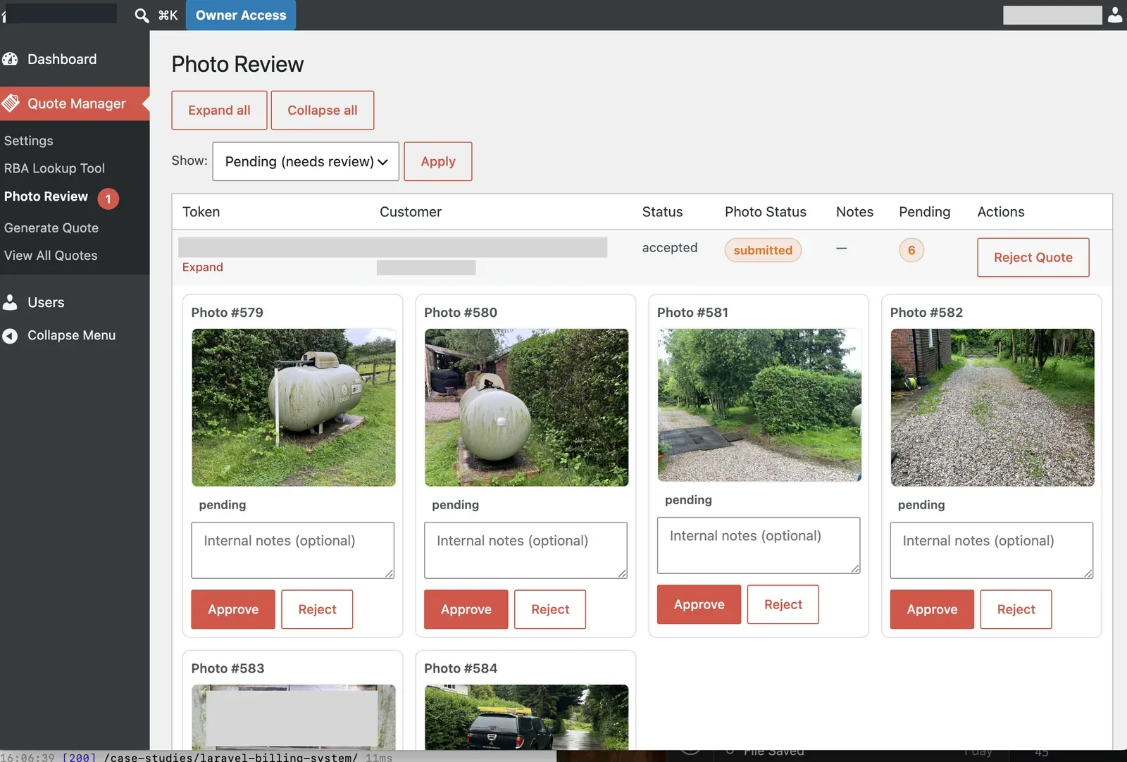
Task: Reject Photo #582
Action: 1016,609
